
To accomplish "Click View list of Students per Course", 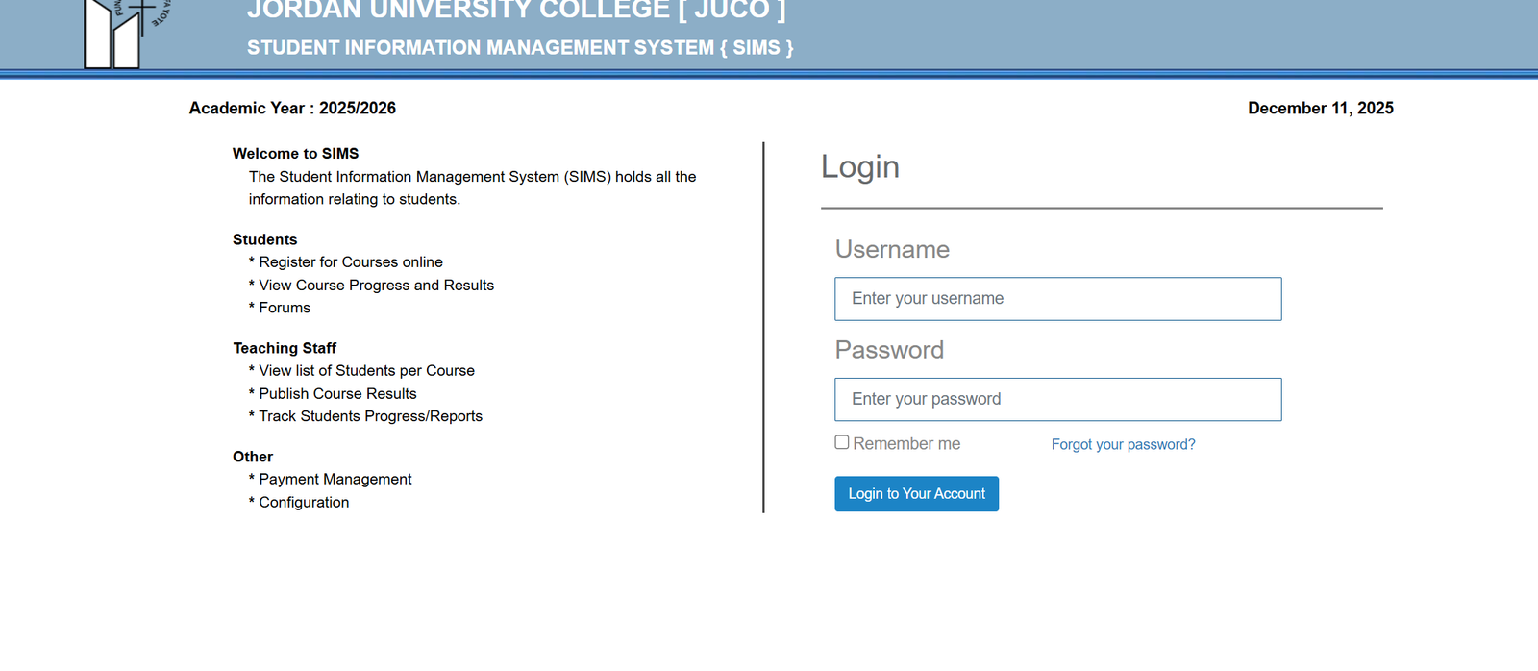I will pos(366,371).
